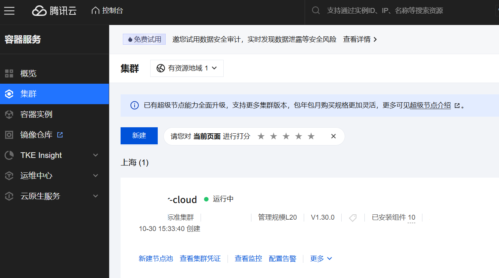Viewport: 499px width, 278px height.
Task: Select 容器实例 in the sidebar
Action: [54, 114]
